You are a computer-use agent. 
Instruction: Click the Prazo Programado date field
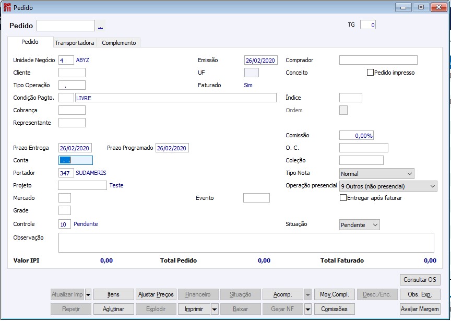(x=172, y=148)
